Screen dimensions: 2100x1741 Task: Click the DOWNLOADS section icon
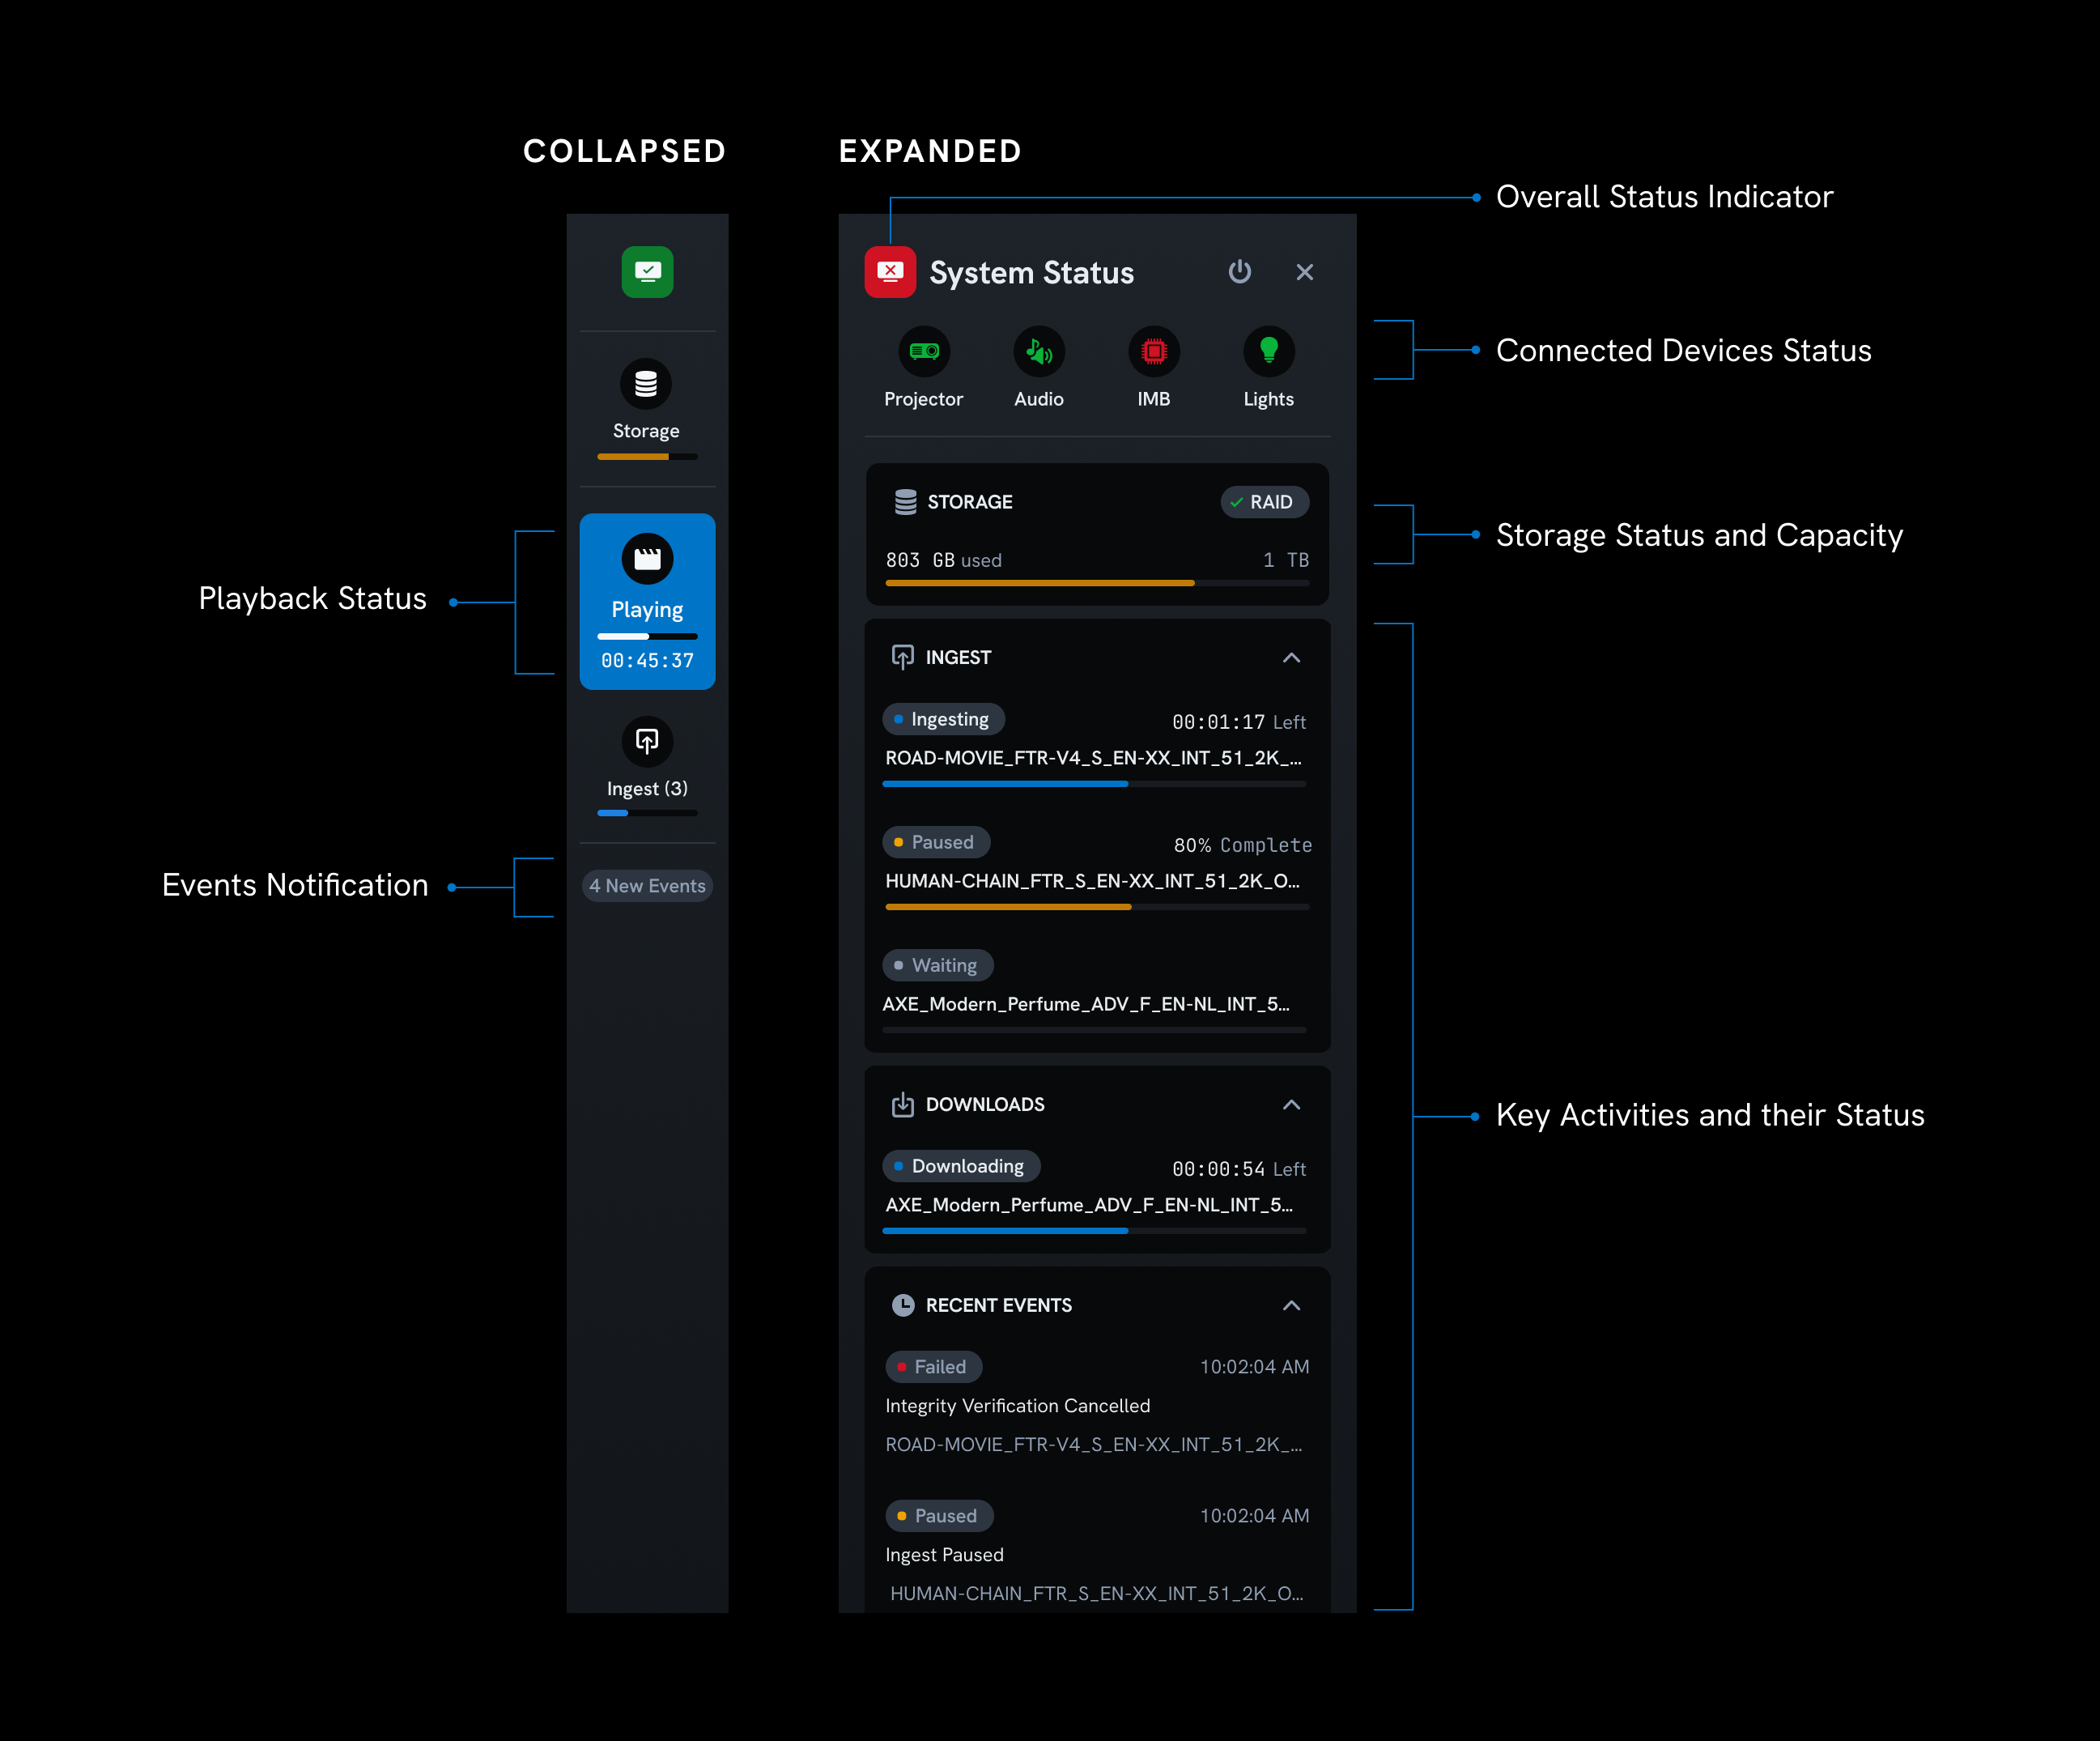[x=903, y=1104]
